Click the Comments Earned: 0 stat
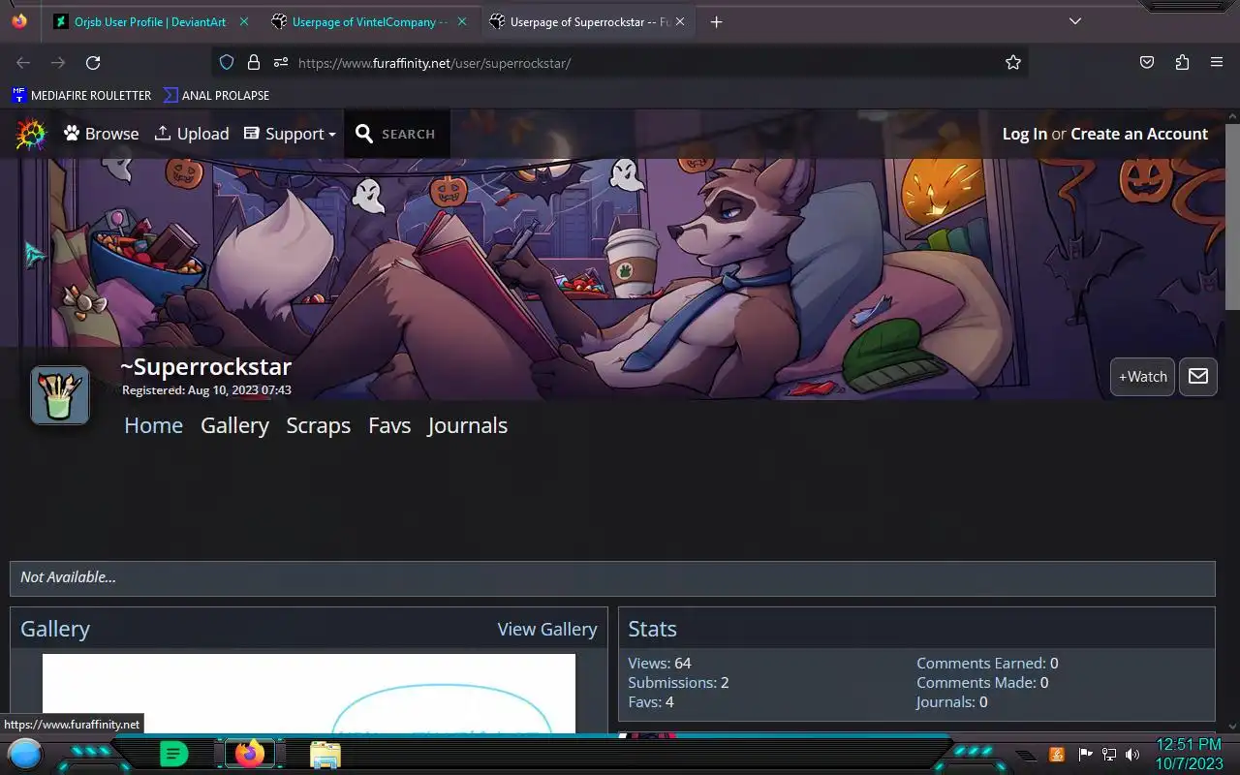 pyautogui.click(x=987, y=664)
